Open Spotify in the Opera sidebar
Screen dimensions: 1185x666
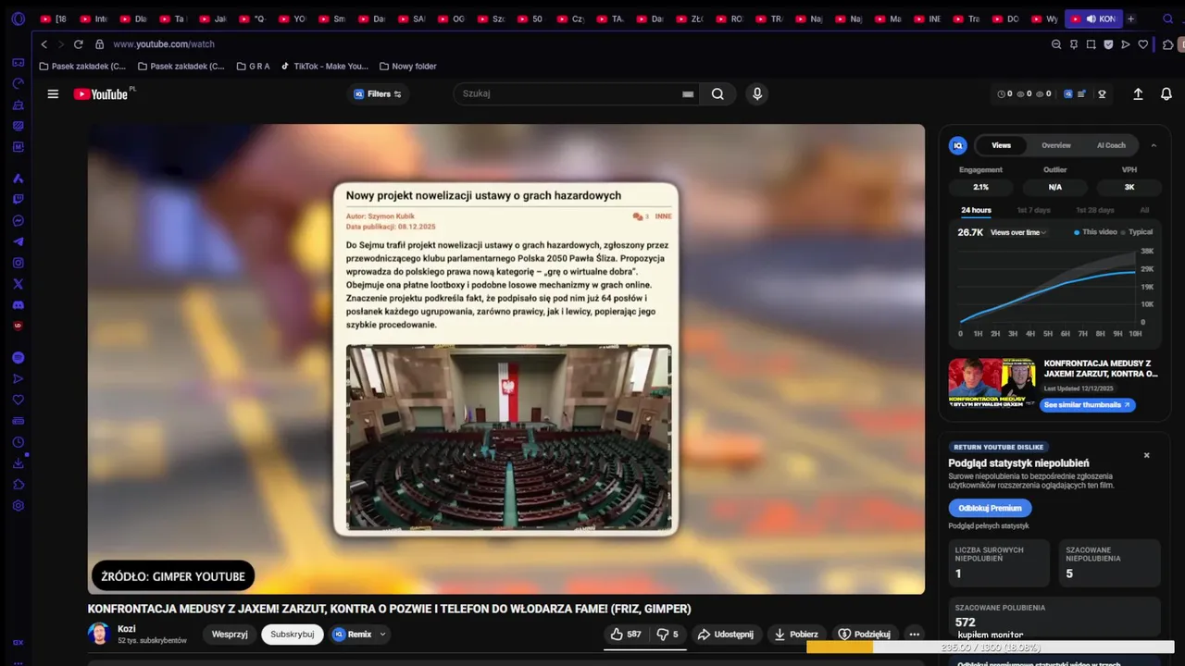(18, 357)
